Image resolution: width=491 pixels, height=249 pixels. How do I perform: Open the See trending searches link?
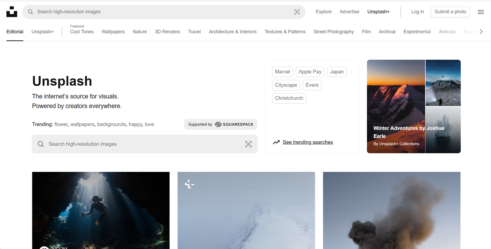[x=307, y=142]
